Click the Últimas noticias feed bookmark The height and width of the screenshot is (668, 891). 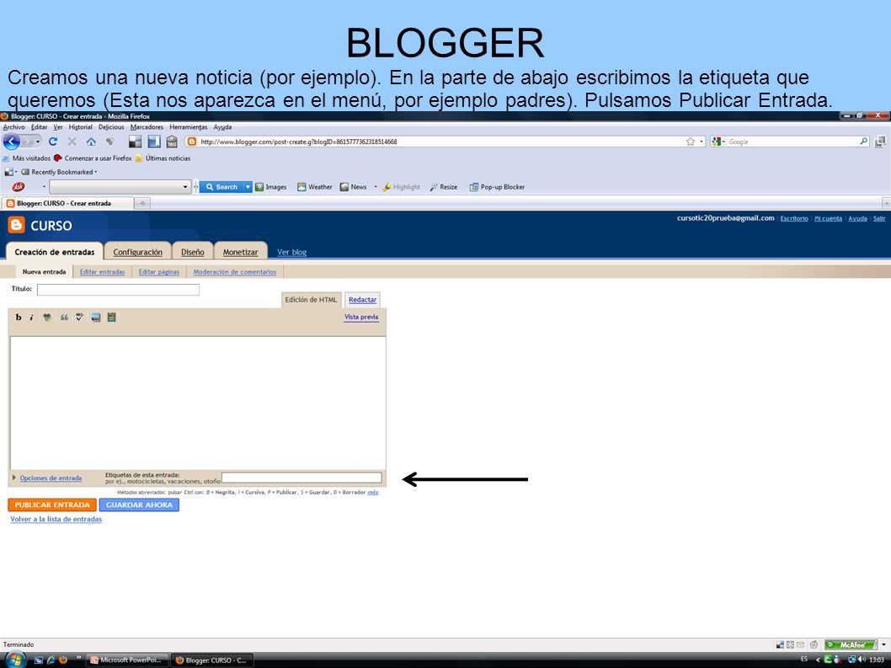coord(163,158)
